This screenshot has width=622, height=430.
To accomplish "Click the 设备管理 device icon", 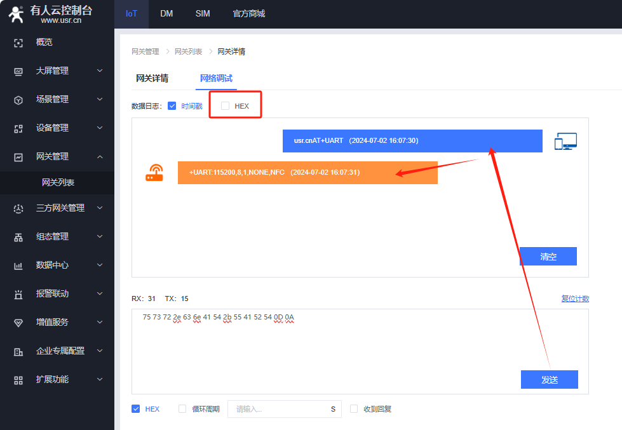I will coord(18,128).
